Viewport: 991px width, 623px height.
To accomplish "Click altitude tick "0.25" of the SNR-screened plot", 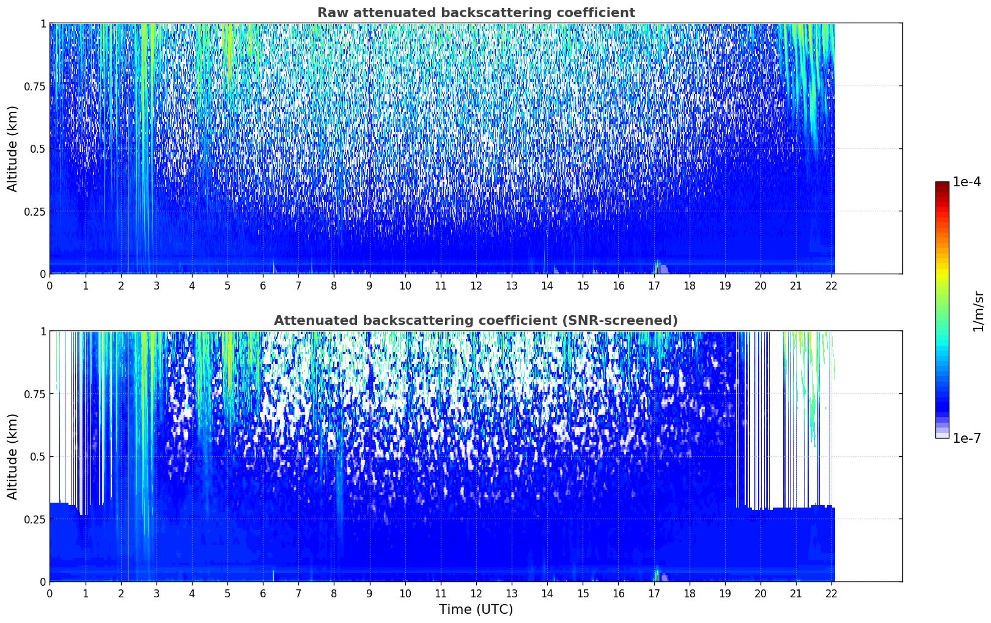I will pos(34,519).
